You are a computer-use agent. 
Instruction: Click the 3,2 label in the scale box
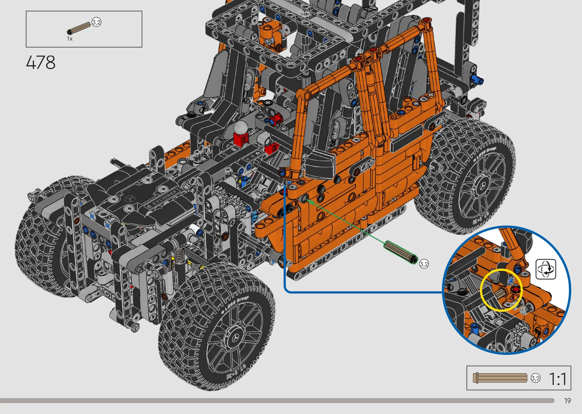[x=535, y=378]
